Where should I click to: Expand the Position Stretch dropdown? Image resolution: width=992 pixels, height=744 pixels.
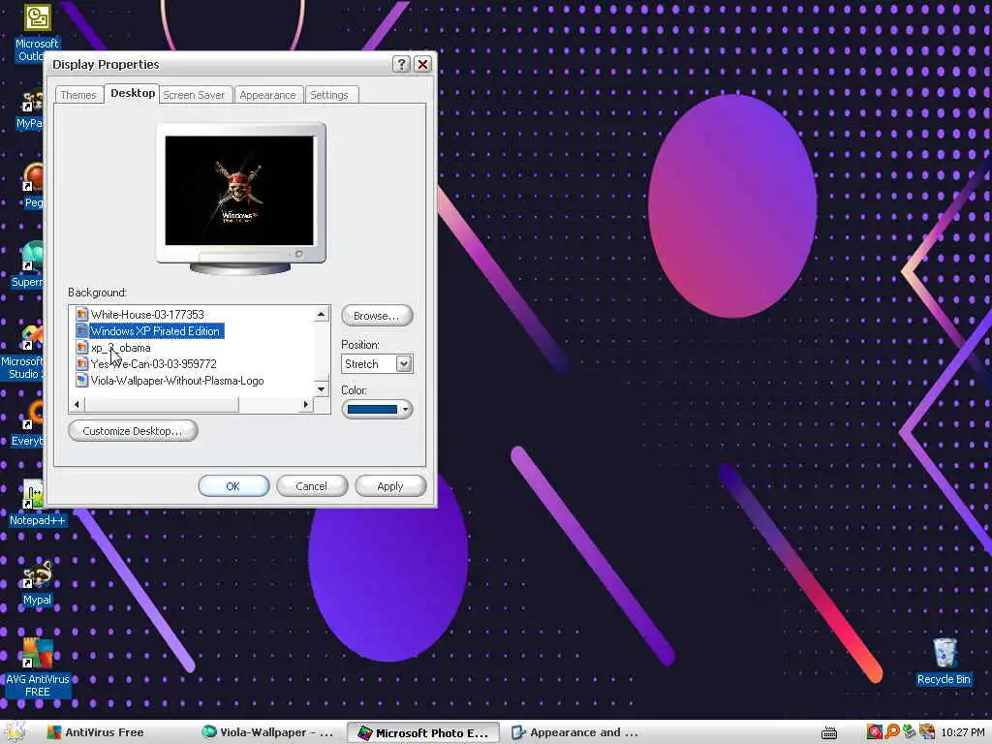click(404, 364)
